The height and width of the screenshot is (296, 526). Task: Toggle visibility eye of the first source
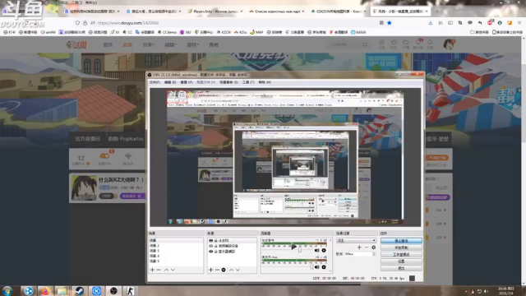[x=210, y=241]
